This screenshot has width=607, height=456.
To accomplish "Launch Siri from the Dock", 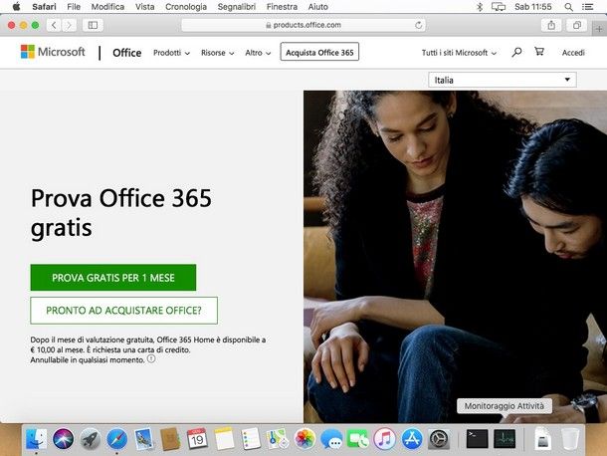I will click(x=63, y=439).
